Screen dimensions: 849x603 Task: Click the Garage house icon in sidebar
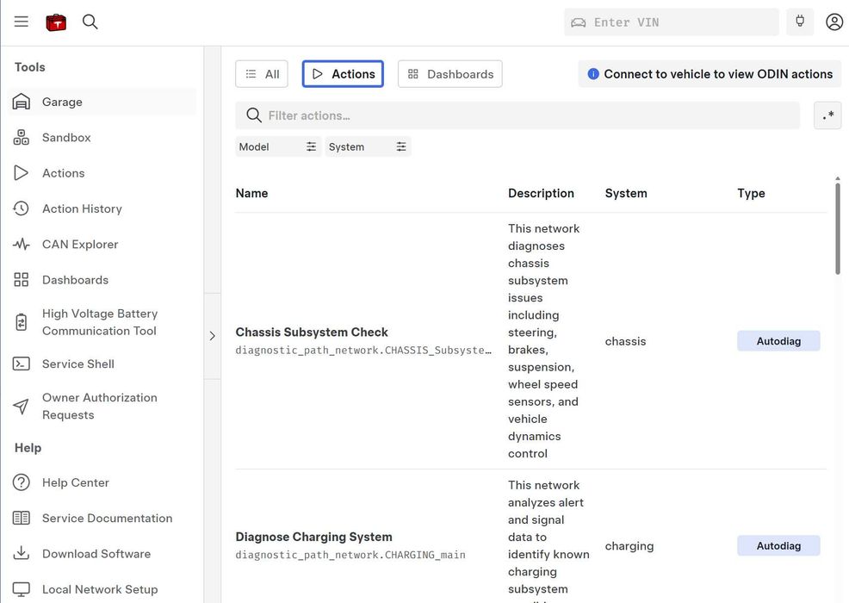(22, 102)
